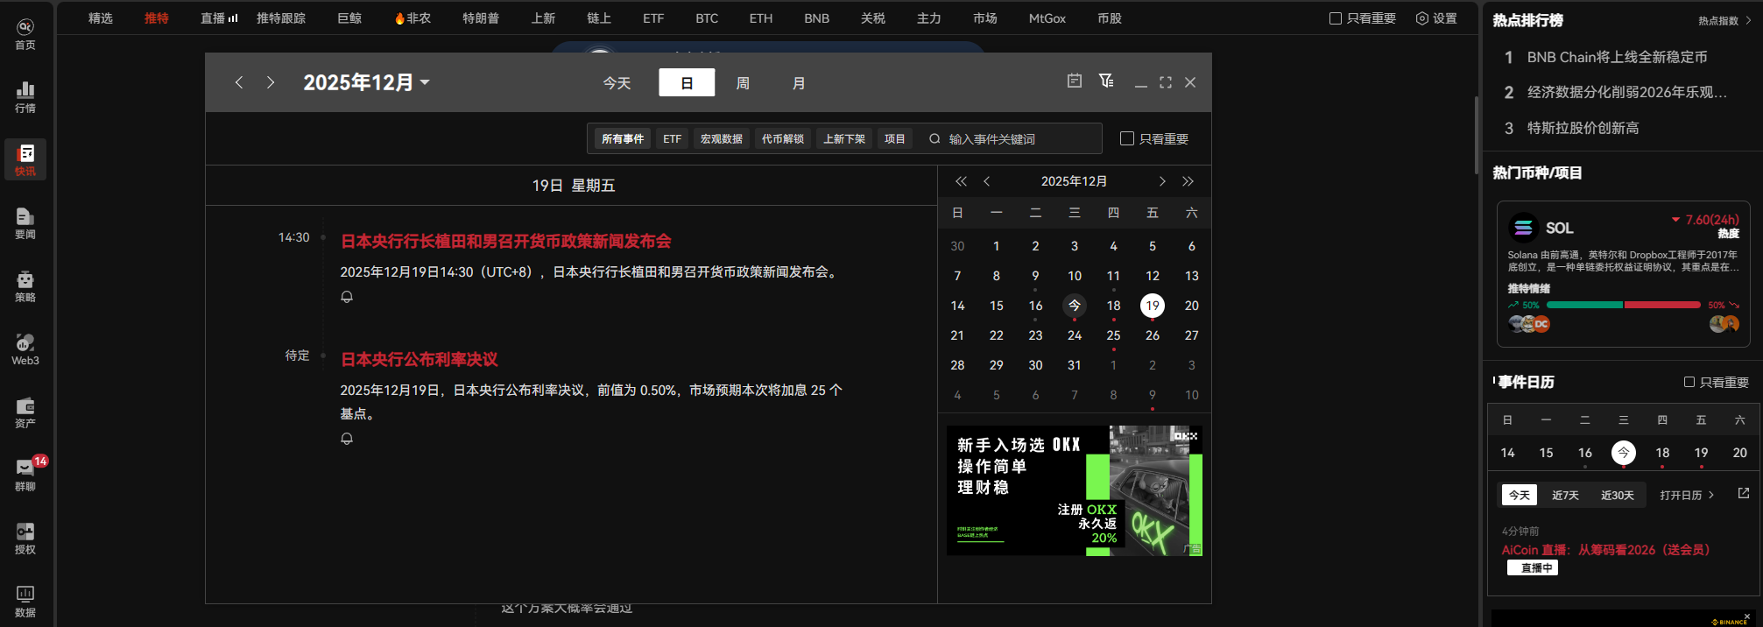Open the 数据 data sidebar icon
This screenshot has width=1763, height=627.
[25, 602]
